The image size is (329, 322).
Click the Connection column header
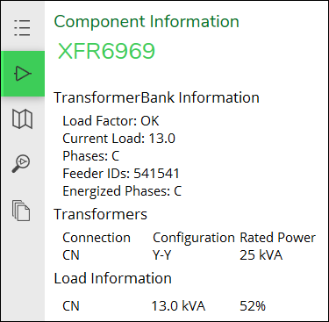coord(97,238)
